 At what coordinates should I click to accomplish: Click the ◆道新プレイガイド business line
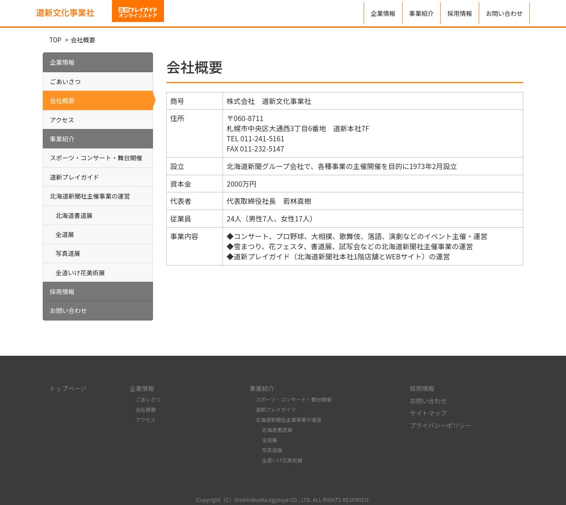(338, 257)
